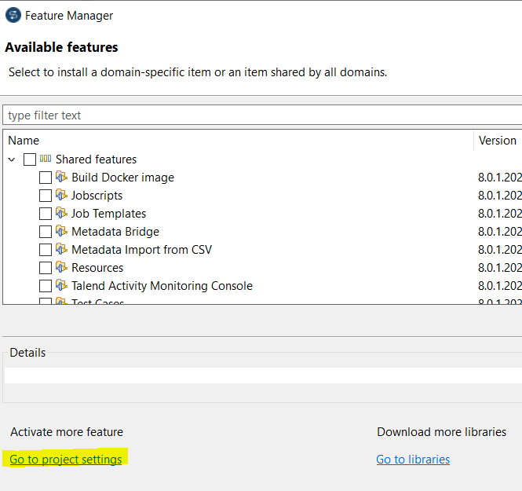Click the Talend Activity Monitoring Console icon
522x491 pixels.
point(61,285)
